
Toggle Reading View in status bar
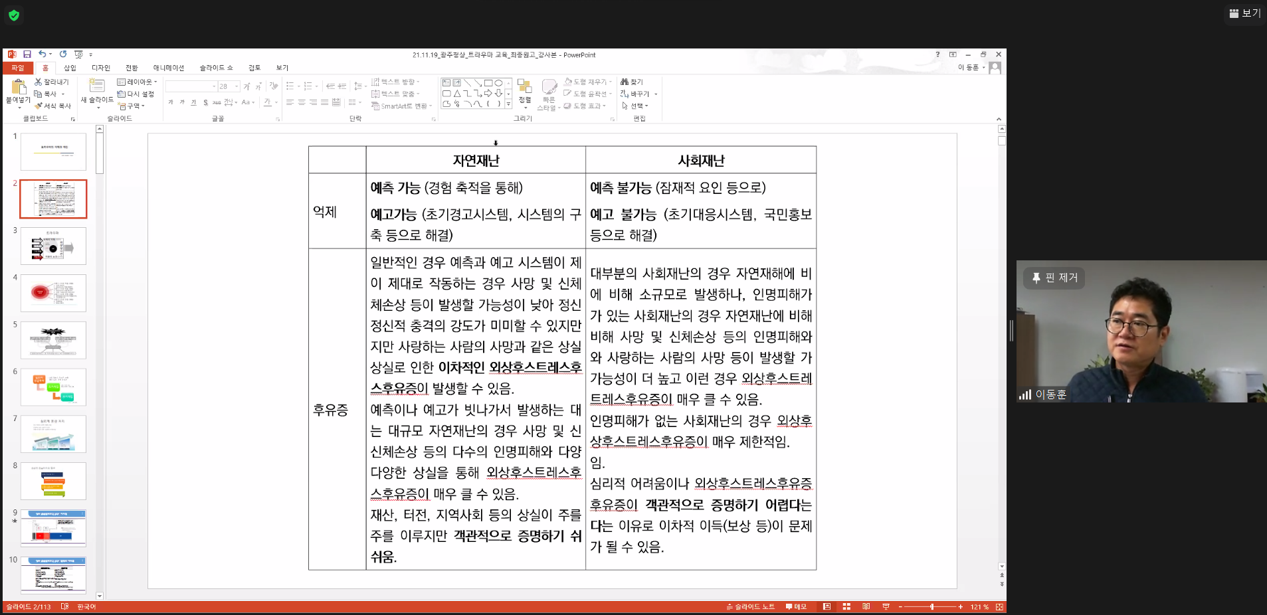coord(866,607)
